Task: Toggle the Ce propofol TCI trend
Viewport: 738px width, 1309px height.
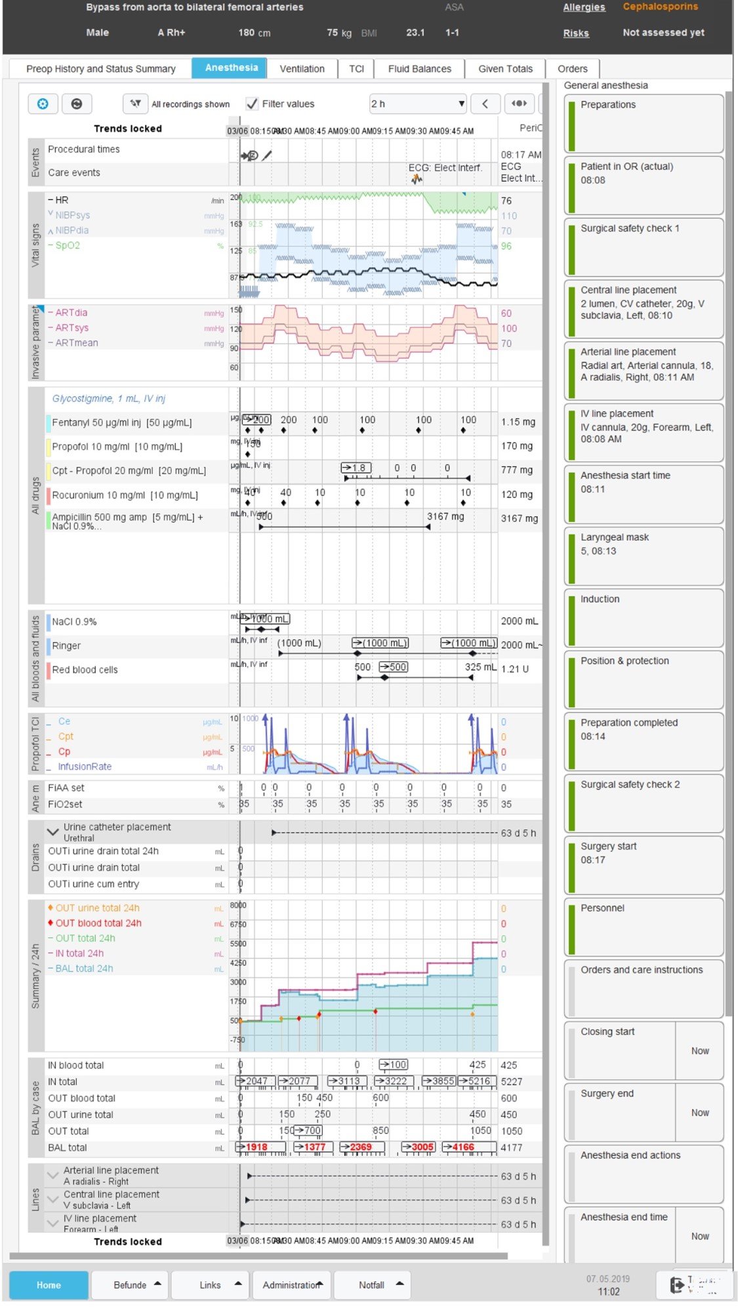Action: pyautogui.click(x=58, y=721)
